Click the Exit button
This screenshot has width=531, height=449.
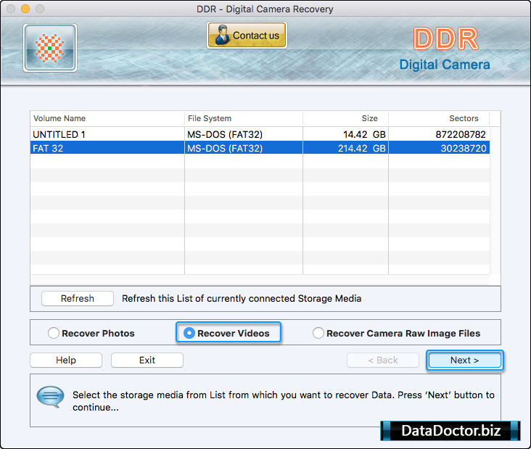(x=147, y=360)
